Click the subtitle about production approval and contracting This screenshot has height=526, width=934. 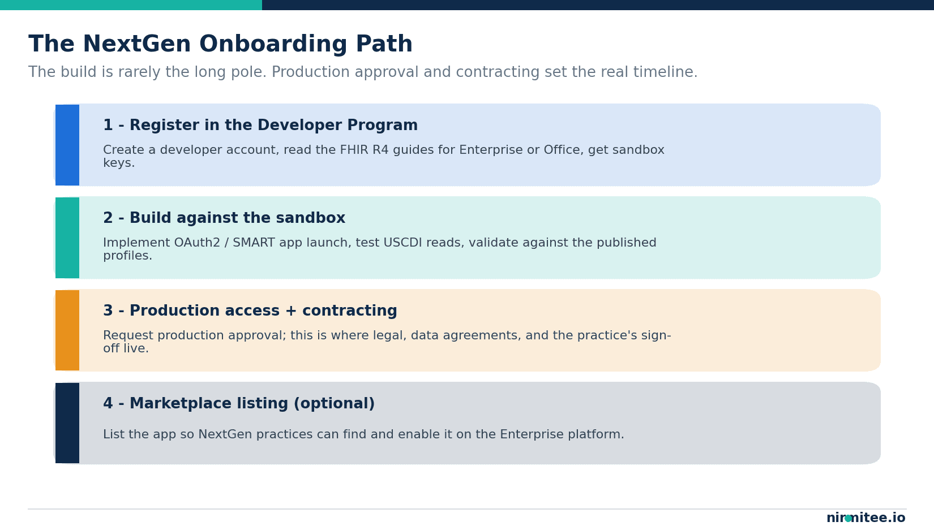[x=363, y=72]
